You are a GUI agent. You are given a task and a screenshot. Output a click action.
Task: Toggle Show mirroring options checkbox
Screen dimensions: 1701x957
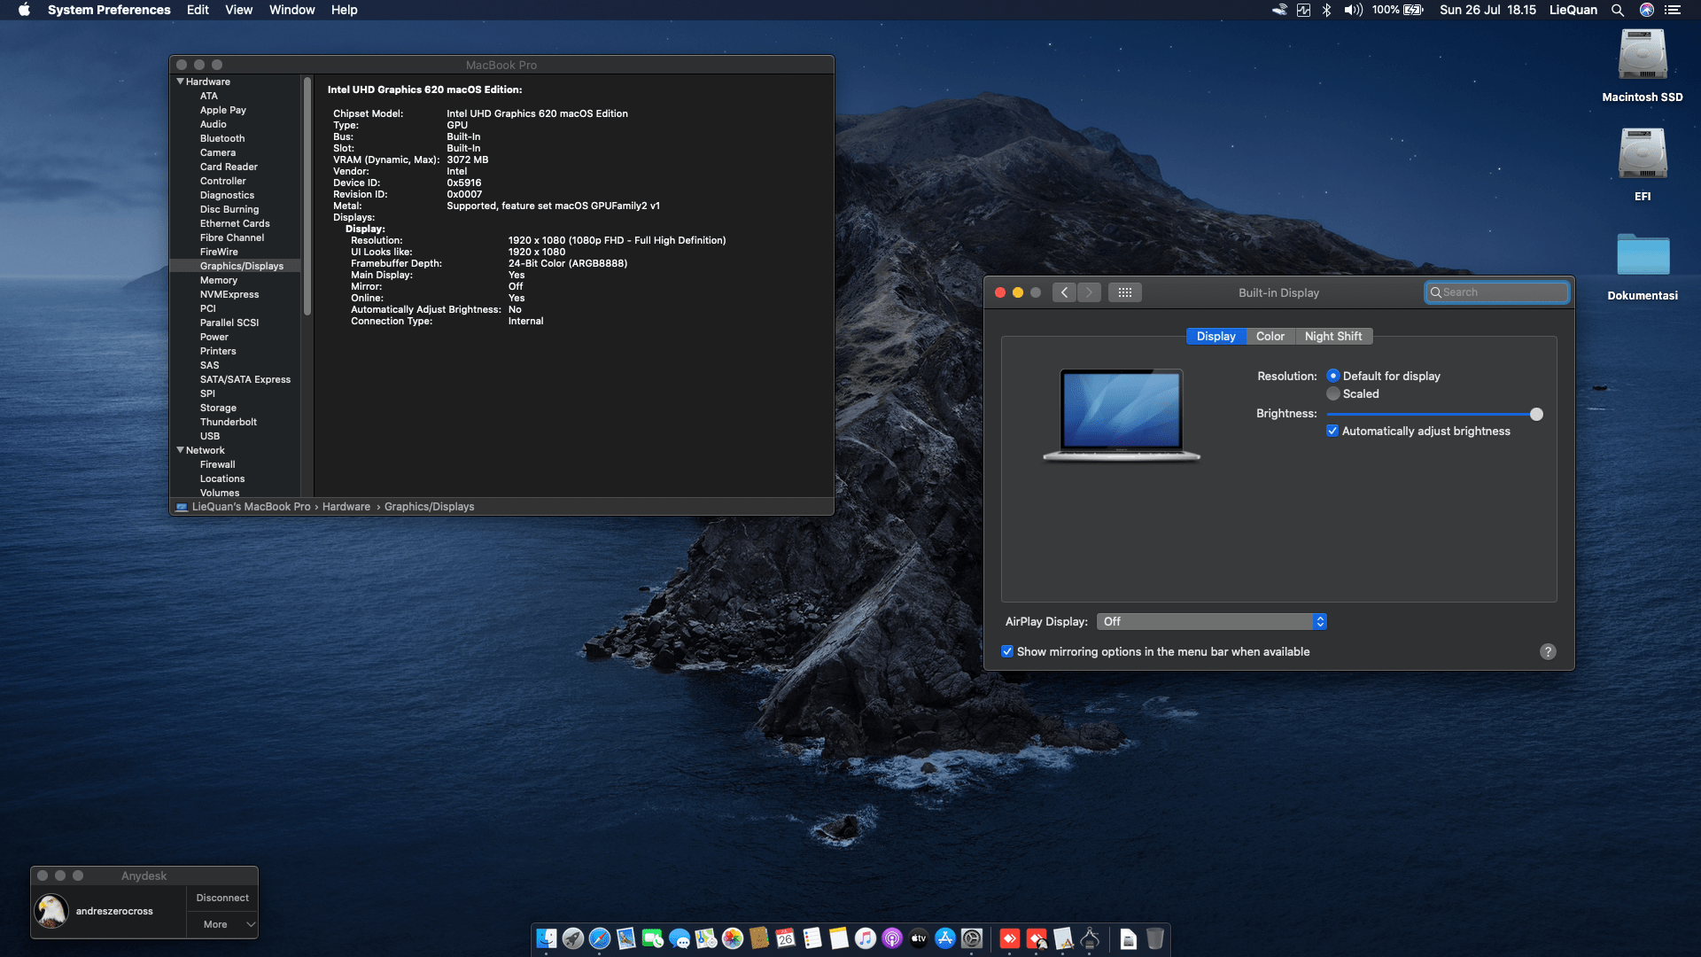coord(1007,651)
